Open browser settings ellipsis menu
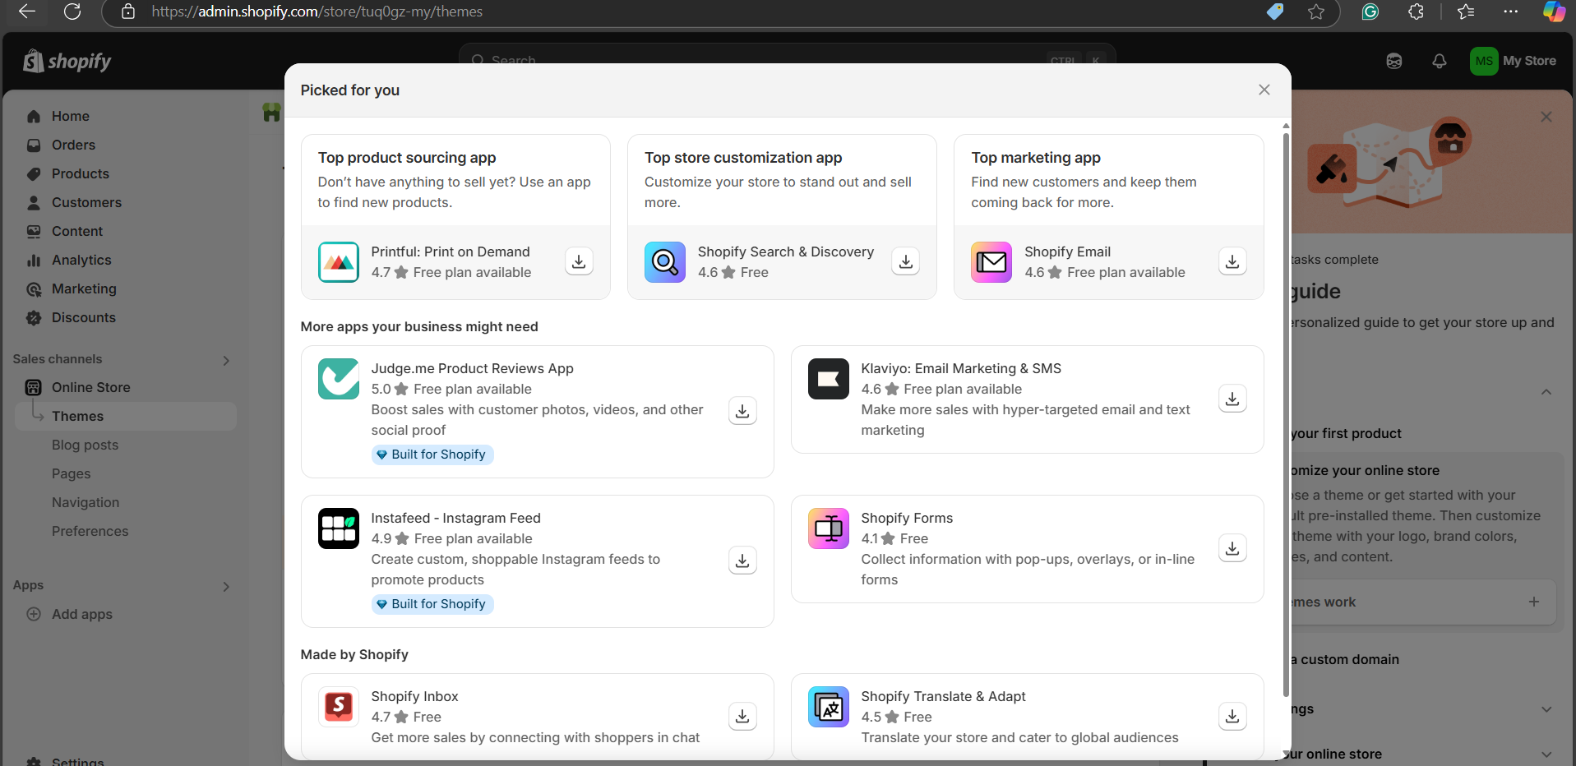The image size is (1576, 766). (1511, 12)
